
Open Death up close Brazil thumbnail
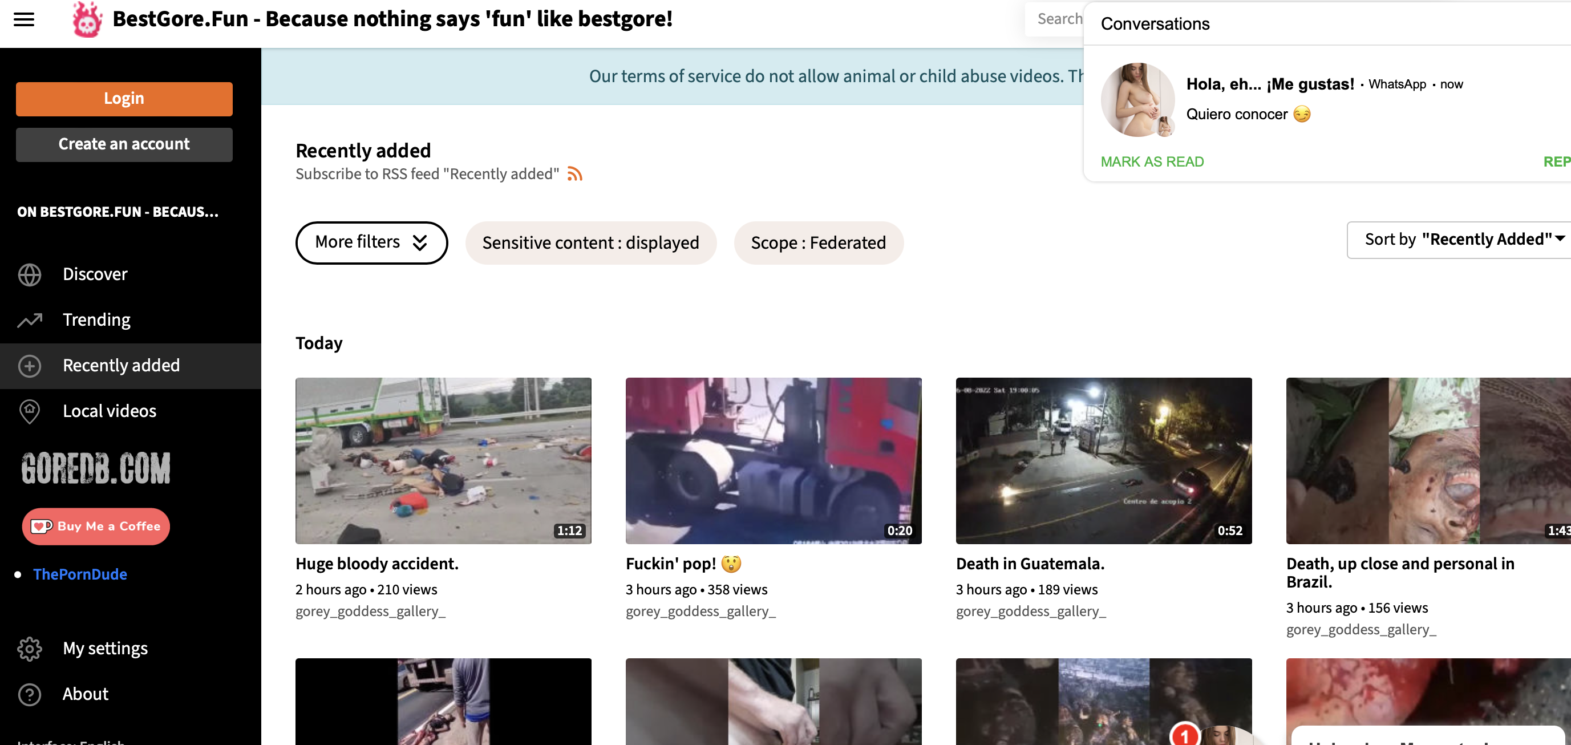pyautogui.click(x=1428, y=460)
